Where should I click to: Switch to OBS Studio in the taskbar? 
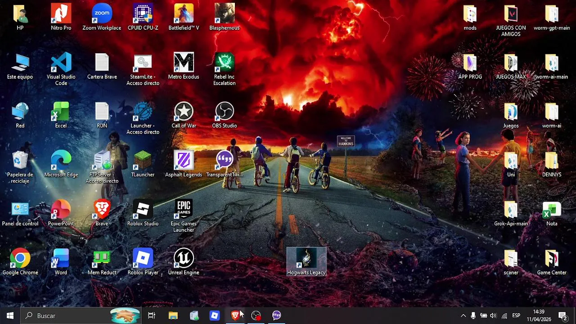[x=256, y=315]
